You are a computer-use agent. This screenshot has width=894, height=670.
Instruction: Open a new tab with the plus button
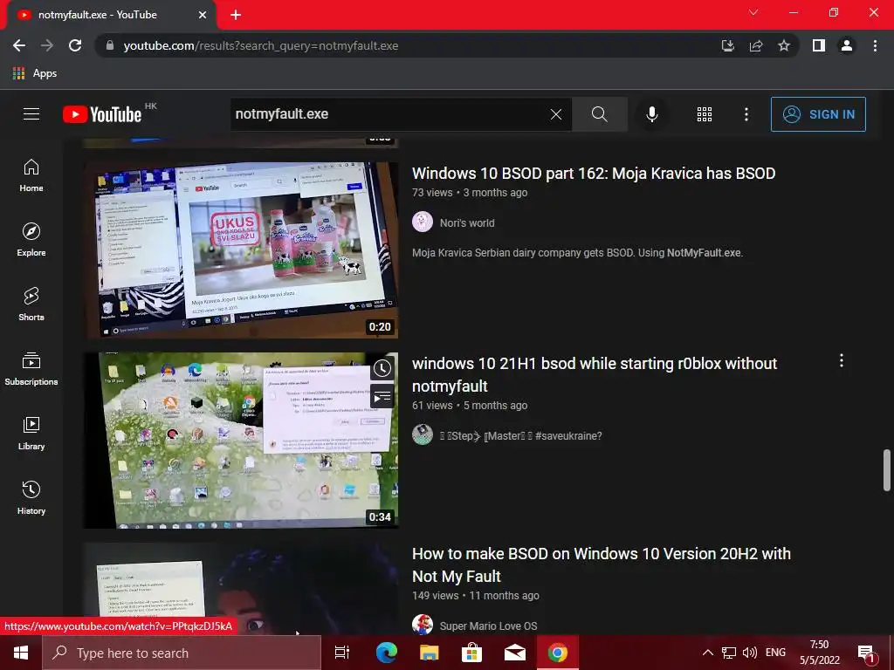point(236,15)
